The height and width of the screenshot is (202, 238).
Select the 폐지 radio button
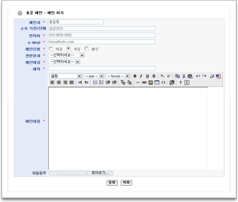pyautogui.click(x=86, y=49)
